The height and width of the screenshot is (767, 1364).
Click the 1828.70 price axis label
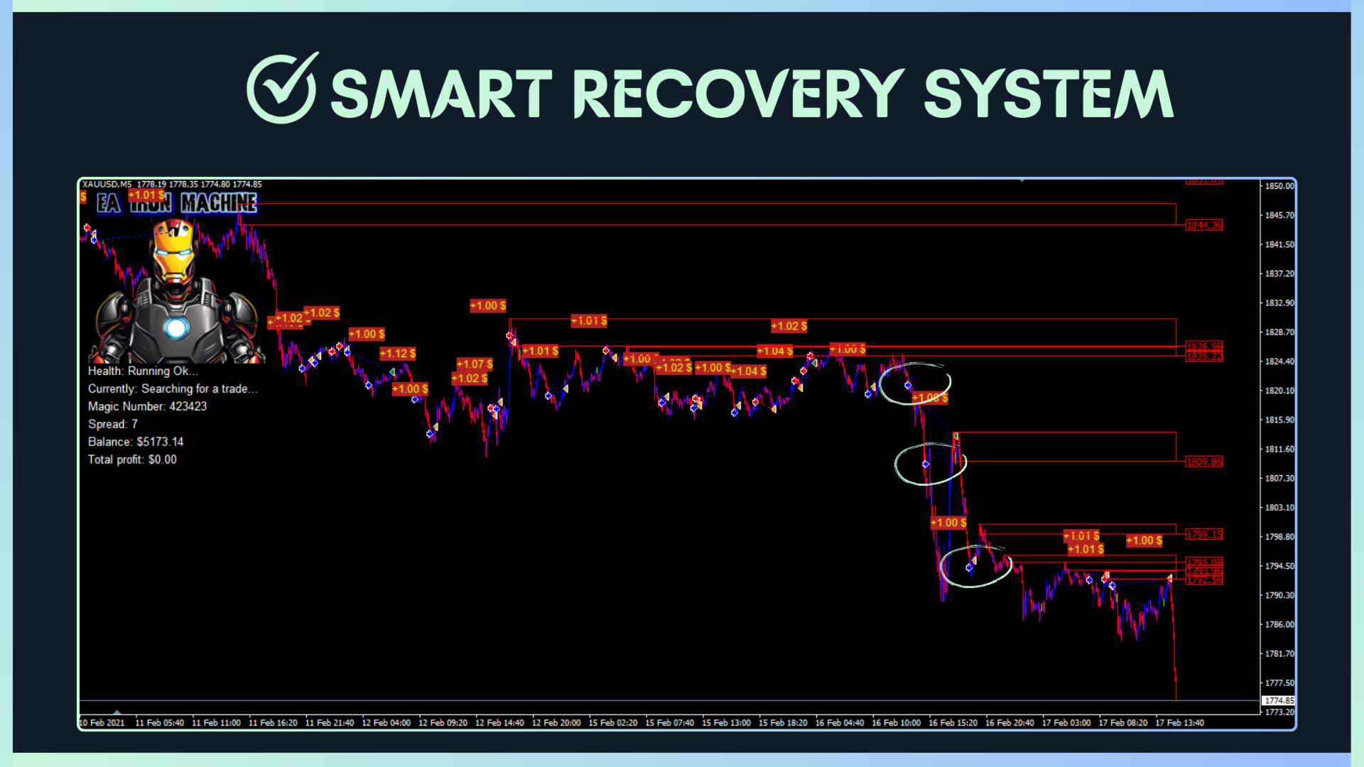tap(1279, 332)
